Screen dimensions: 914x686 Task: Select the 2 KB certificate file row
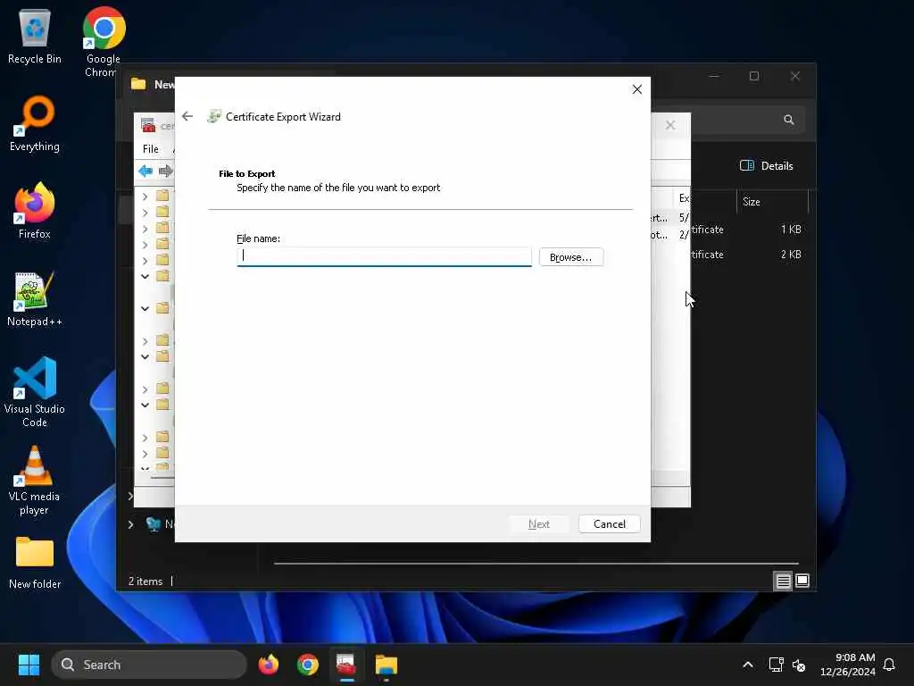[x=749, y=255]
